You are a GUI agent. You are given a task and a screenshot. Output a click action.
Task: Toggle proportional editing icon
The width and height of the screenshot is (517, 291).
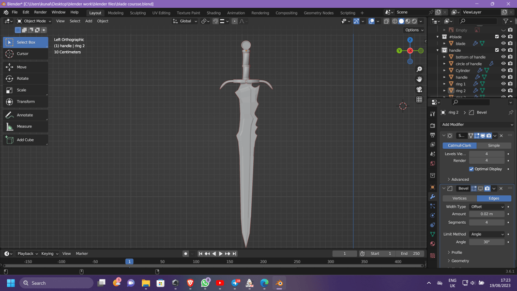pos(234,21)
